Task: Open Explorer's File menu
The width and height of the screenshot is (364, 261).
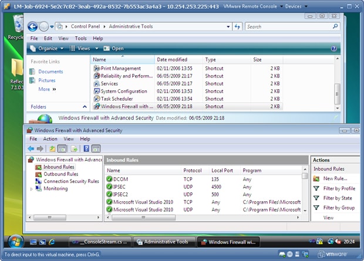Action: click(34, 38)
